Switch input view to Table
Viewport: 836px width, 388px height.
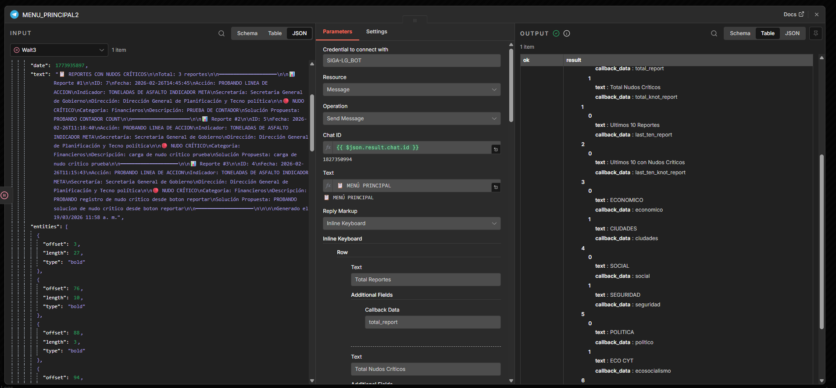click(x=275, y=33)
